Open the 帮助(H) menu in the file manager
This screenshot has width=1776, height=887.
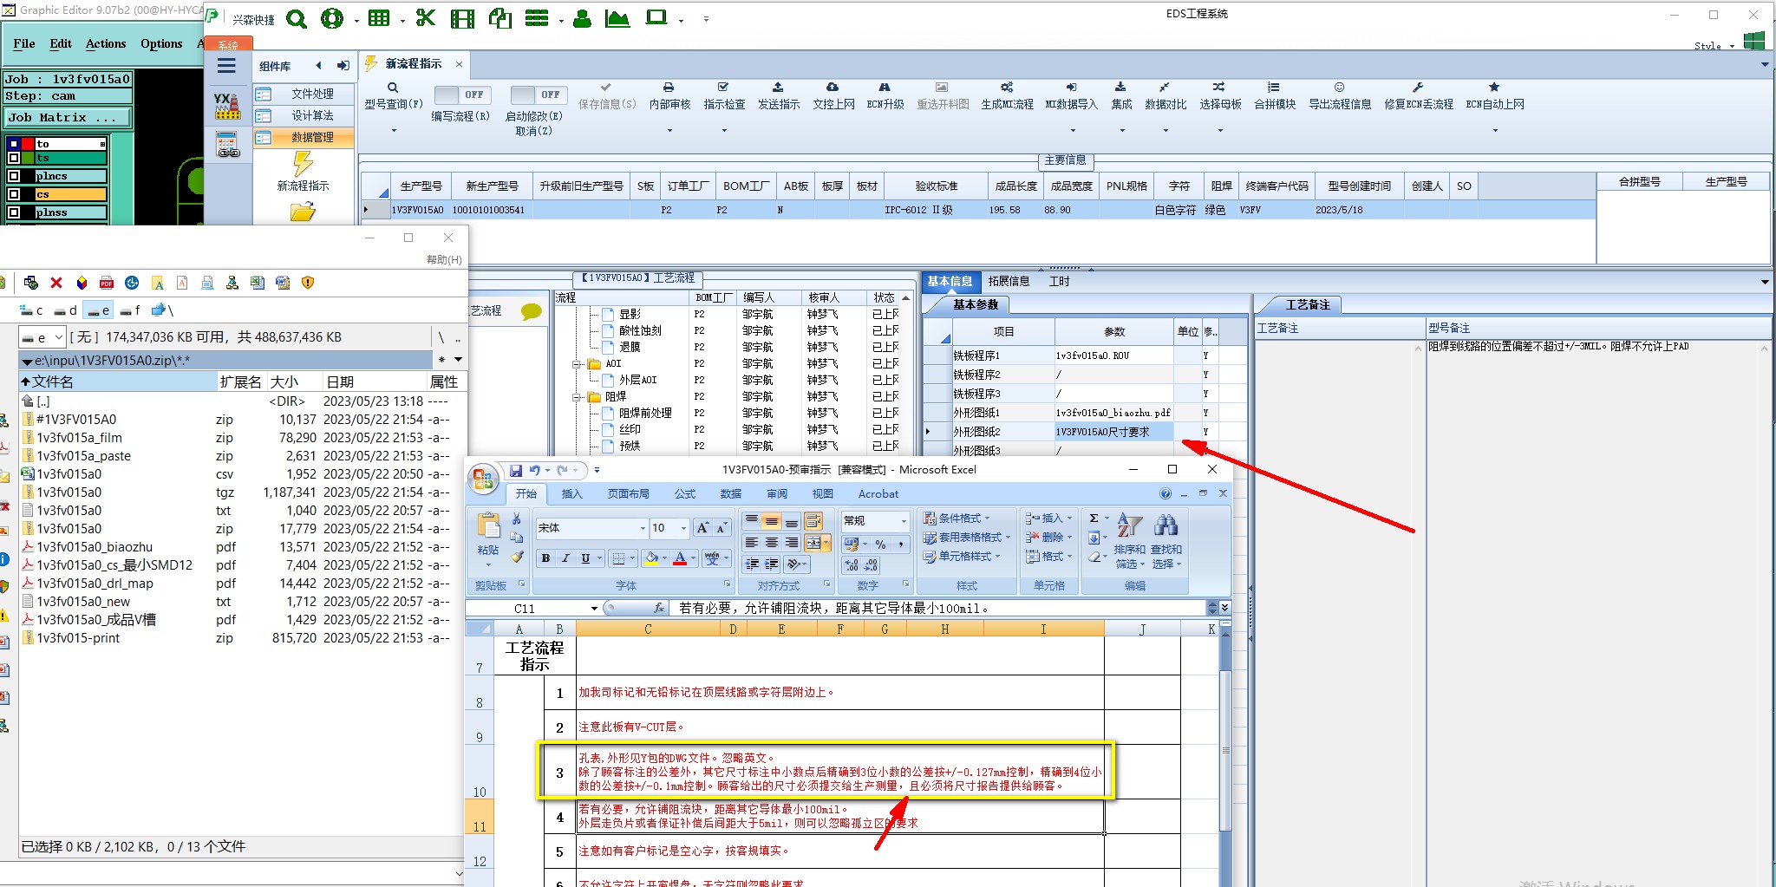pos(444,259)
